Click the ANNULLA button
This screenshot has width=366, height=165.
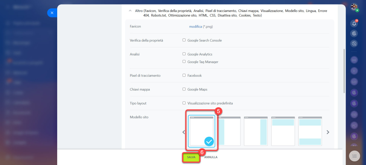(x=211, y=157)
